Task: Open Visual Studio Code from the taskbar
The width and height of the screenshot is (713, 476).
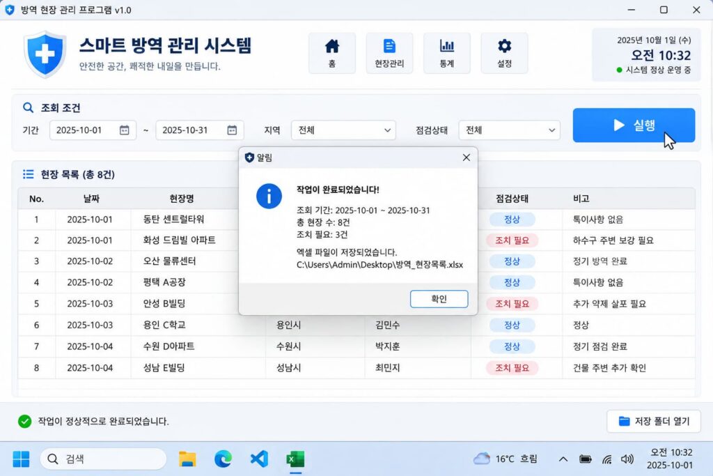Action: tap(259, 459)
